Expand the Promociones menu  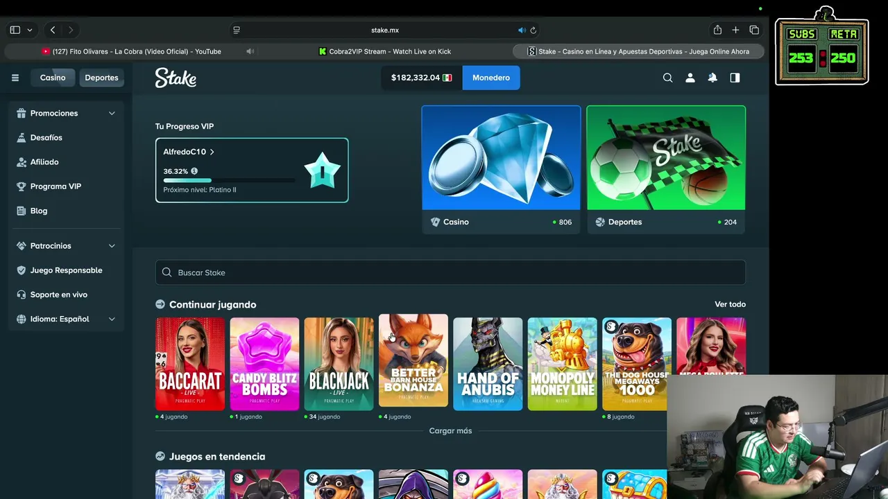66,113
